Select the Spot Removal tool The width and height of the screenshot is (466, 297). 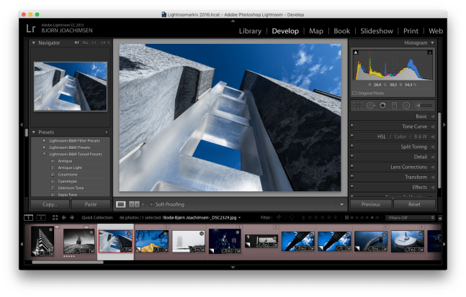pyautogui.click(x=370, y=106)
